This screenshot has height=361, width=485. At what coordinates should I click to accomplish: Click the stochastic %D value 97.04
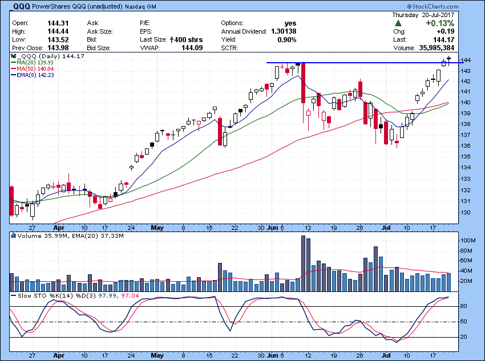130,296
